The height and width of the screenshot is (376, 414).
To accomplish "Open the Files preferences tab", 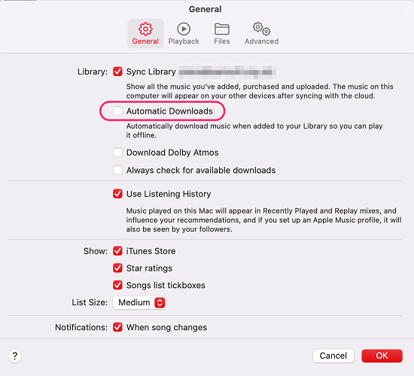I will click(222, 34).
